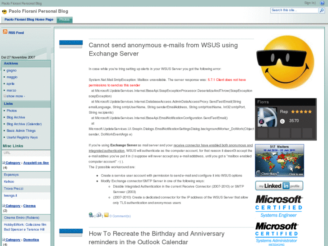Click the permalink globe icon under the post
Viewport: 328px width, 246px height.
[91, 215]
